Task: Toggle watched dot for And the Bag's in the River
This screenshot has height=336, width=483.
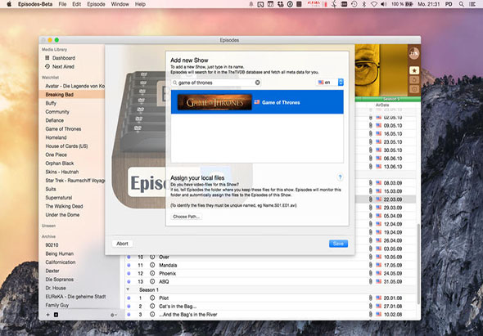Action: [129, 315]
